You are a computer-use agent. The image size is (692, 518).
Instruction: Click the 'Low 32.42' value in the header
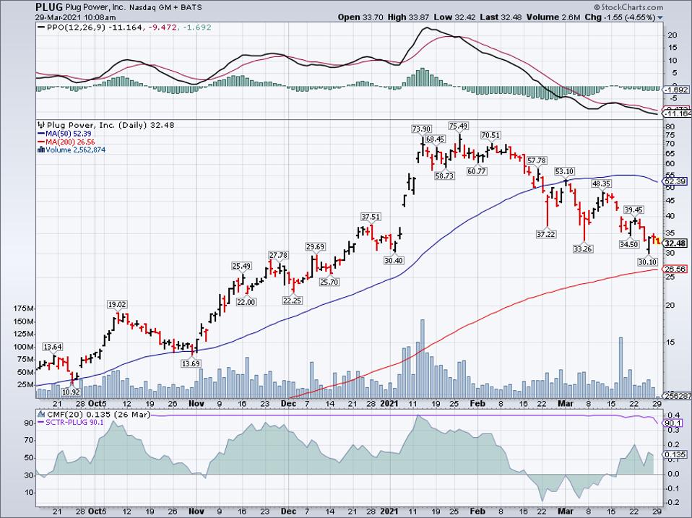[454, 17]
